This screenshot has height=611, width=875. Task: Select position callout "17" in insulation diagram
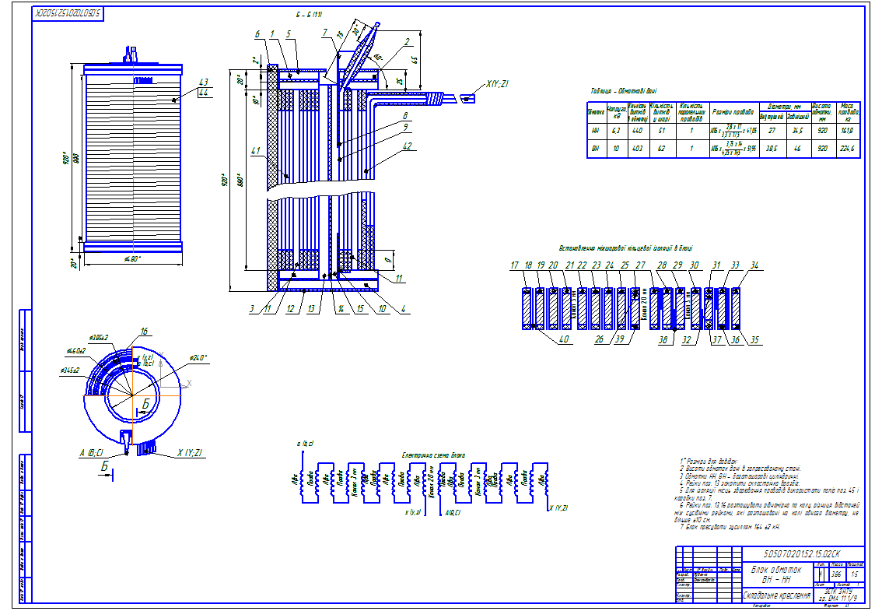click(515, 265)
